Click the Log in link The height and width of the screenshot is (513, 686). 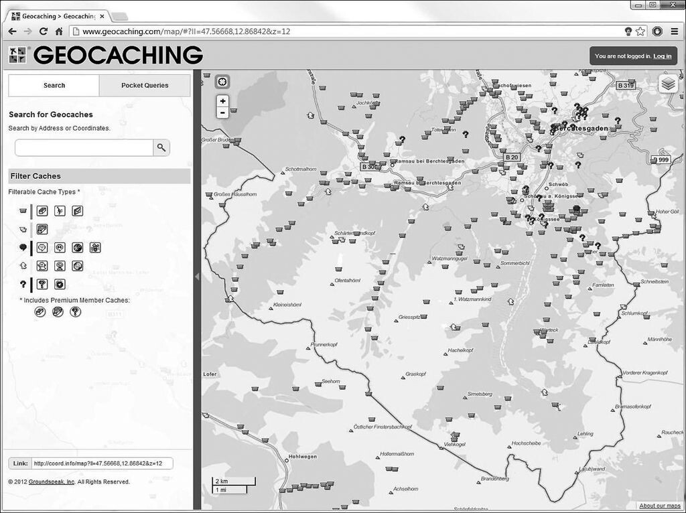pyautogui.click(x=663, y=56)
